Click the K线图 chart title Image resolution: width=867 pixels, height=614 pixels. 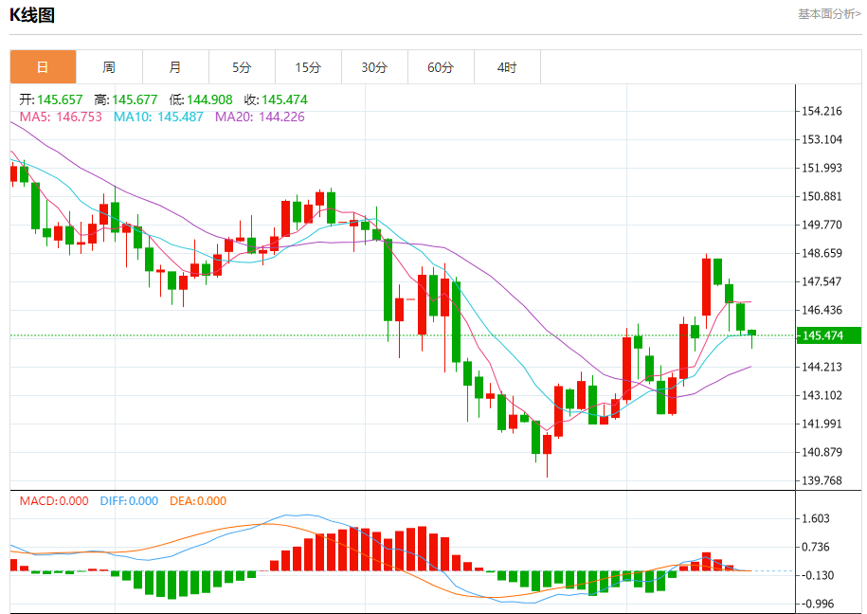(x=32, y=15)
